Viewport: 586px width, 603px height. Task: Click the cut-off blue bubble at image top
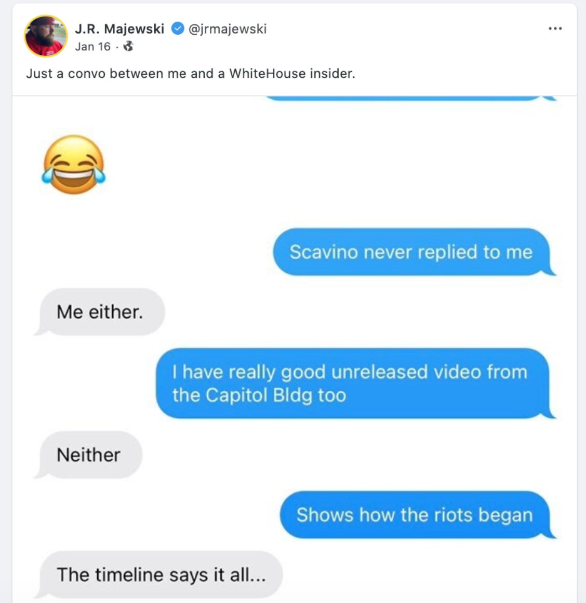[x=405, y=98]
